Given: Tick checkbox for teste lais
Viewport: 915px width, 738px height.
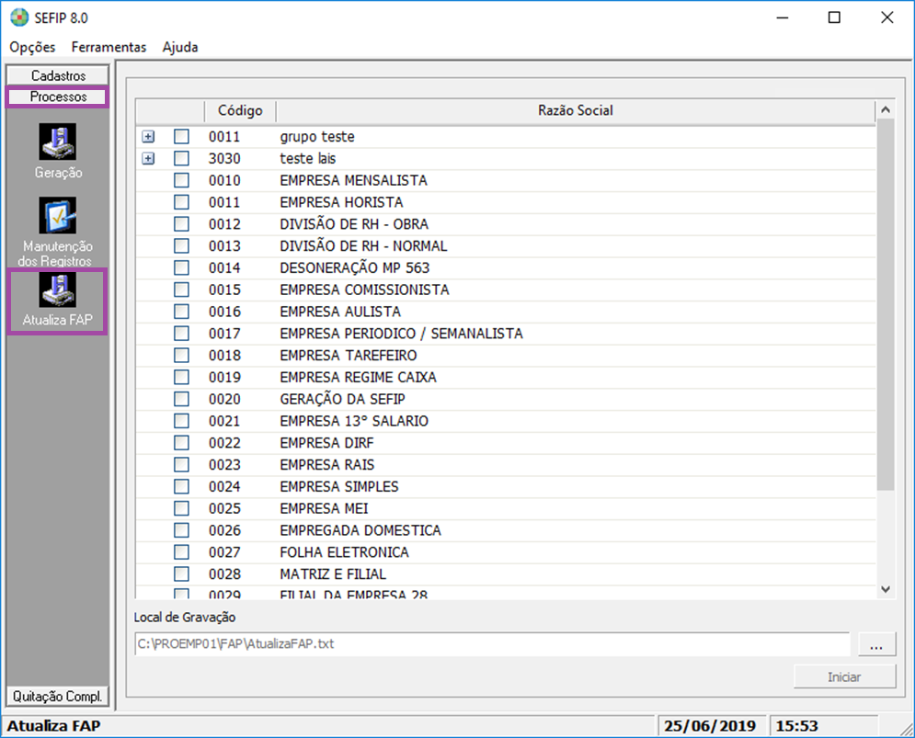Looking at the screenshot, I should (181, 158).
